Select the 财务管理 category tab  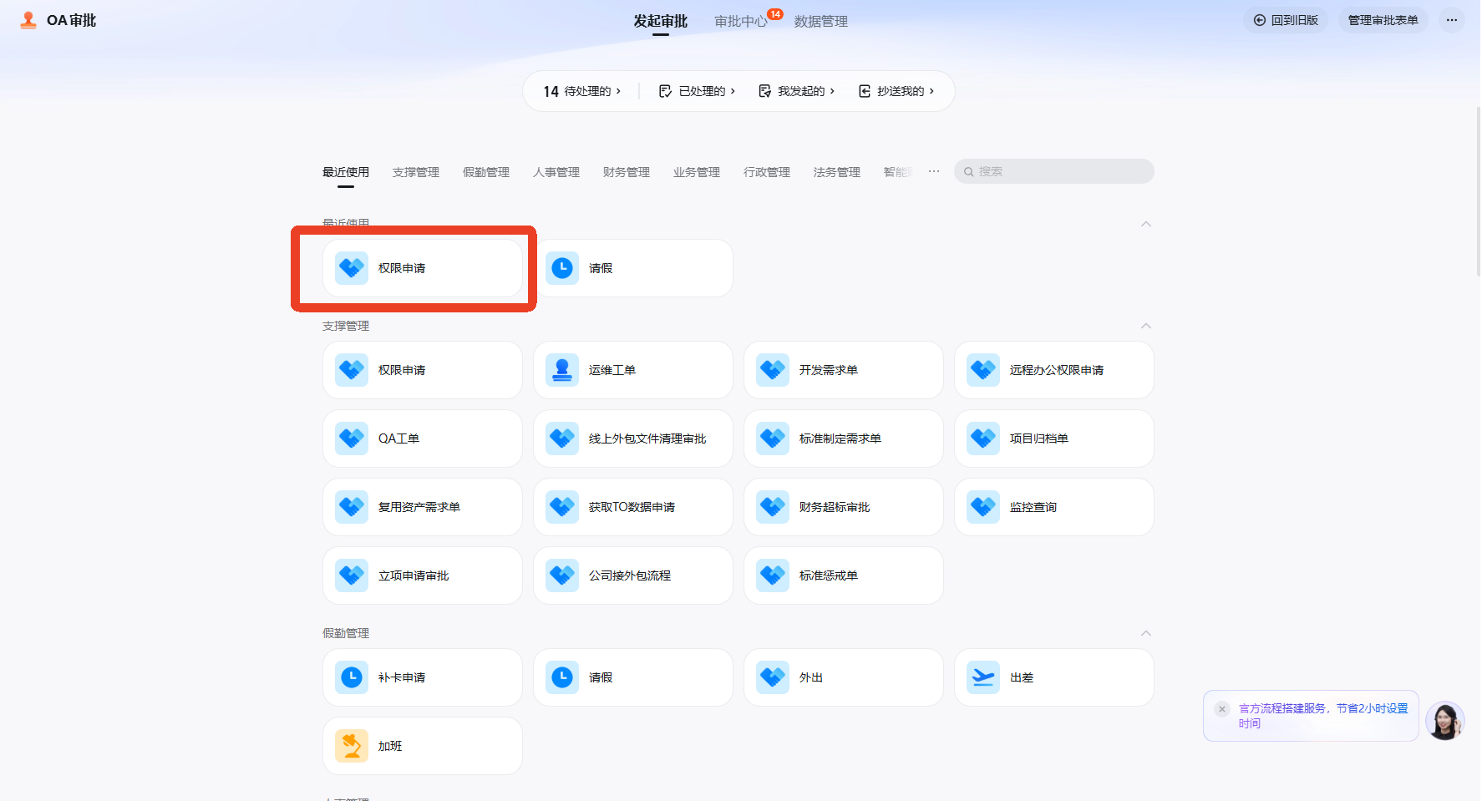(627, 172)
